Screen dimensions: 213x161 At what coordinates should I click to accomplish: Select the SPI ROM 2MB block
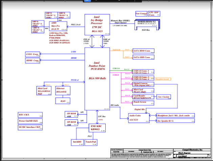click(x=71, y=123)
